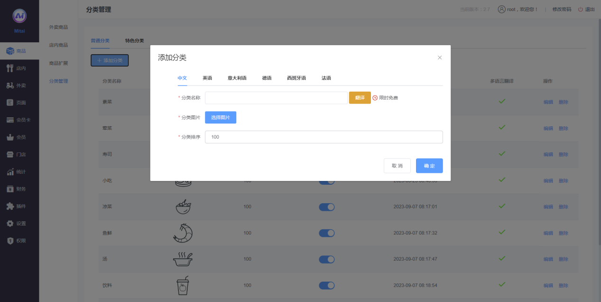The image size is (601, 302).
Task: Close the 添加分类 dialog with X
Action: [440, 57]
